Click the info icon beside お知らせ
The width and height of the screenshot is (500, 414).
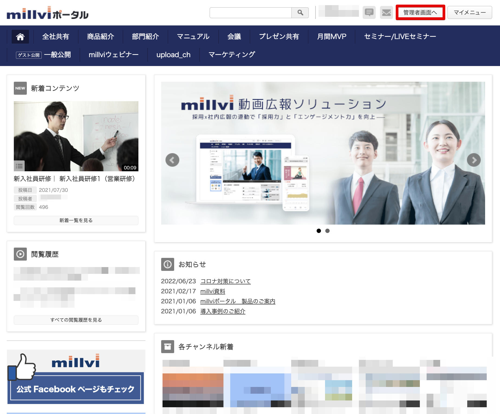(167, 265)
